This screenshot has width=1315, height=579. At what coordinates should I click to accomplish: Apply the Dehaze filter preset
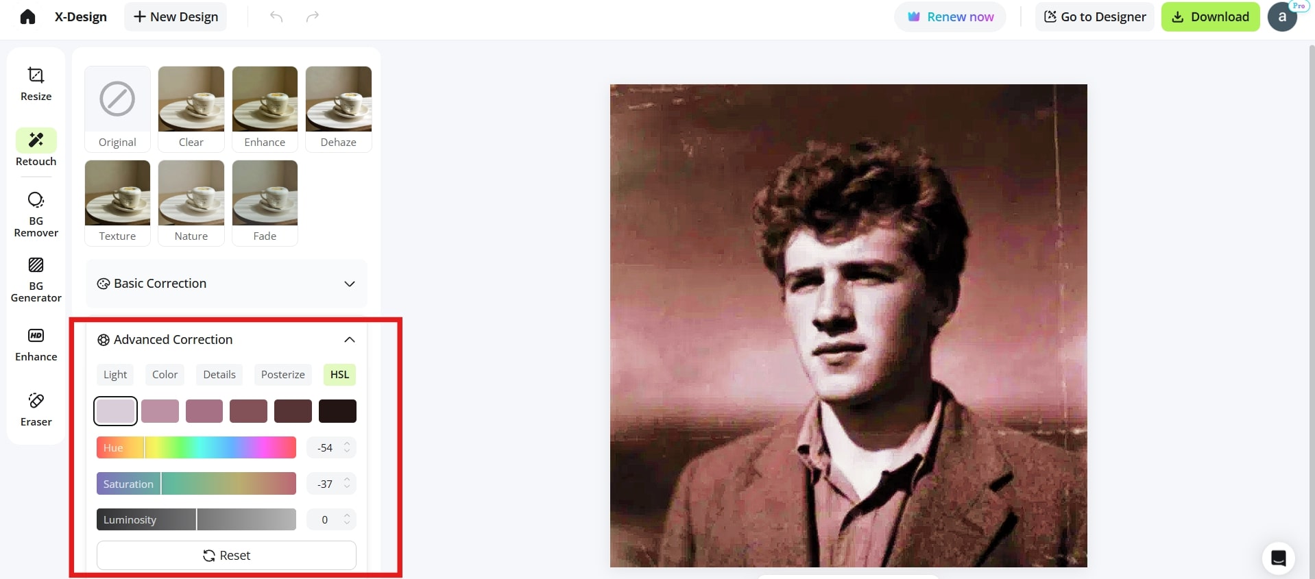click(x=339, y=108)
